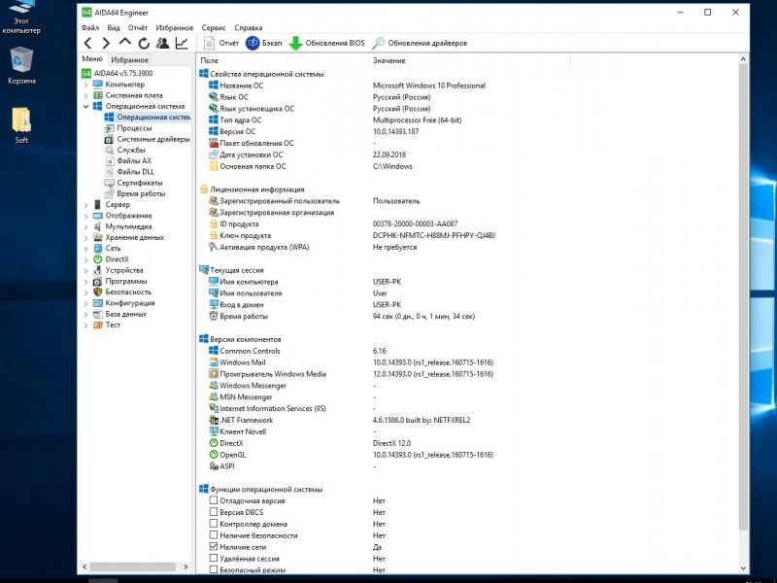Open Обновления BIOS from the toolbar
The height and width of the screenshot is (583, 777).
click(326, 43)
